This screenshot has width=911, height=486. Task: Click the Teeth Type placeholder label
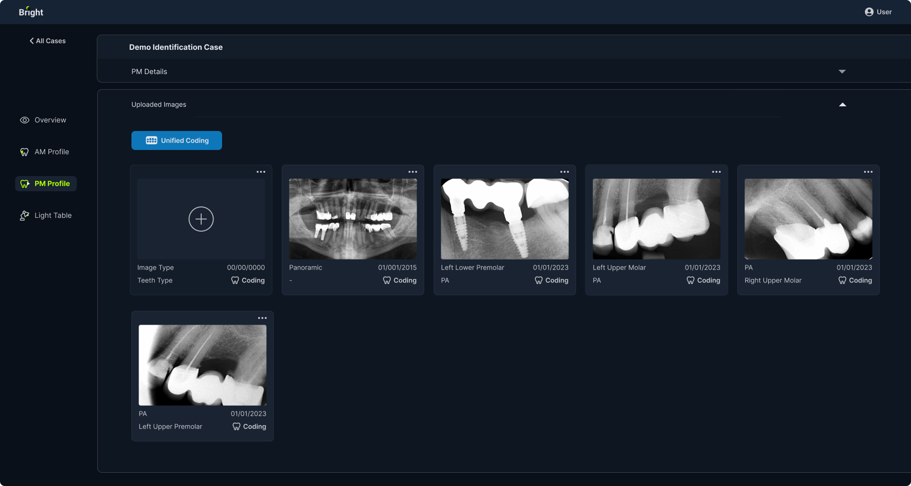tap(155, 280)
